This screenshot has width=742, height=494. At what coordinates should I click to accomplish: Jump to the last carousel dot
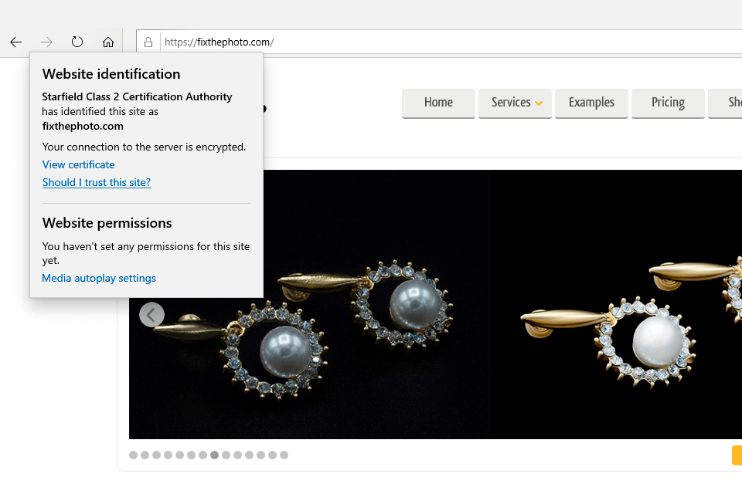284,455
